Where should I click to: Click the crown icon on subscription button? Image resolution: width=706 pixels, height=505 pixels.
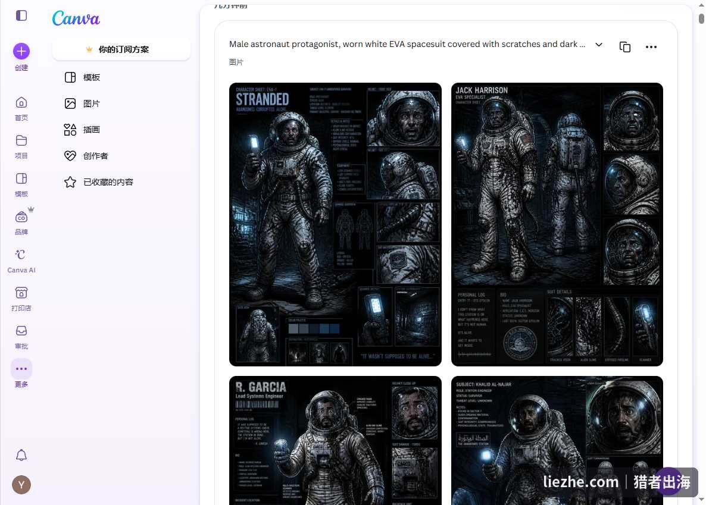pos(89,49)
